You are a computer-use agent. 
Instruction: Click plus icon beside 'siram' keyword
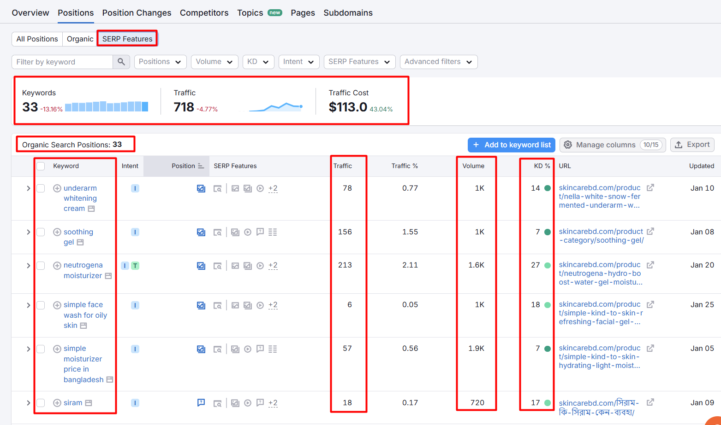coord(57,403)
